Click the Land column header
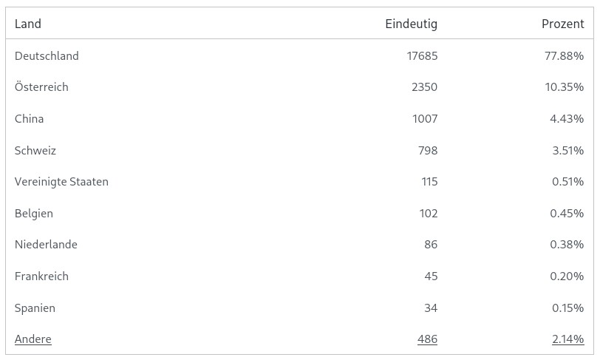This screenshot has width=600, height=360. point(27,24)
